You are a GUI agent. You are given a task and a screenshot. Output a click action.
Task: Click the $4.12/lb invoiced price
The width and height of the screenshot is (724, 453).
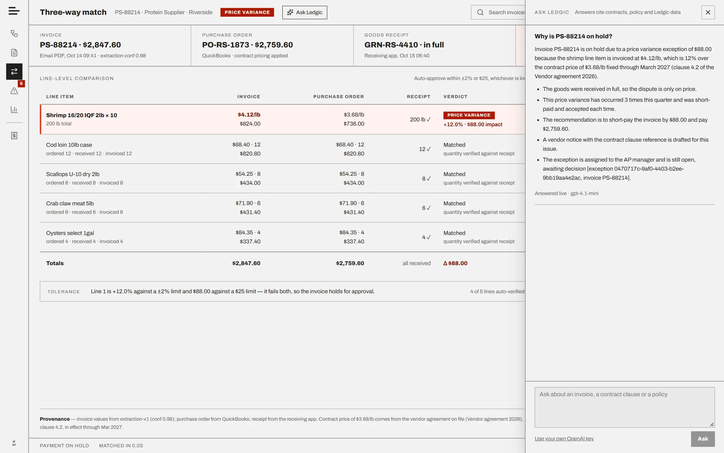(x=249, y=115)
